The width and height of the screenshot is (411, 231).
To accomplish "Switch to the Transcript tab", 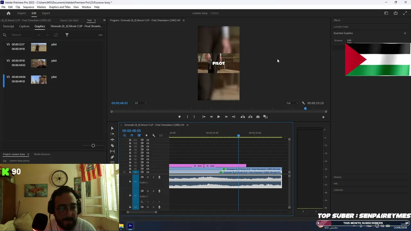I will click(x=8, y=26).
